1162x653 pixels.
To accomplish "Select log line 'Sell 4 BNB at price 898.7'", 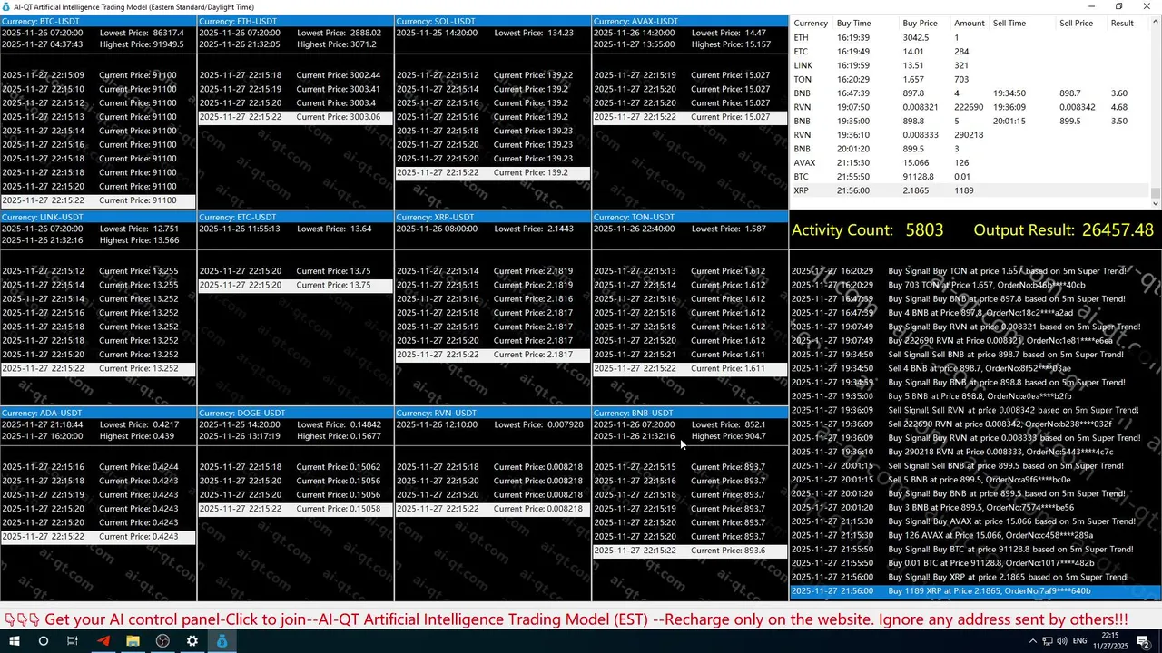I will pos(976,368).
